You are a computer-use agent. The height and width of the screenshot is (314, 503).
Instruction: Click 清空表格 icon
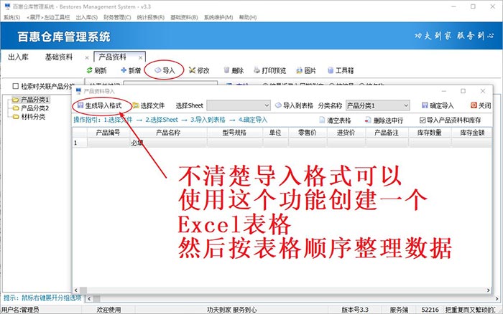322,120
